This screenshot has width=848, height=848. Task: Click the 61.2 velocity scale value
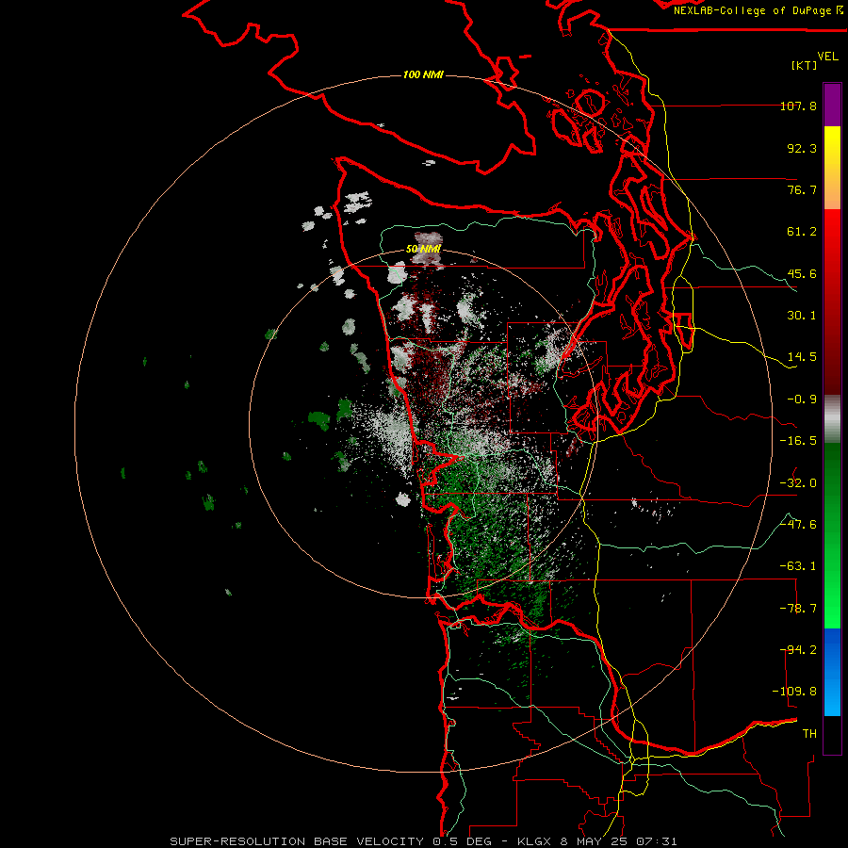pyautogui.click(x=802, y=232)
